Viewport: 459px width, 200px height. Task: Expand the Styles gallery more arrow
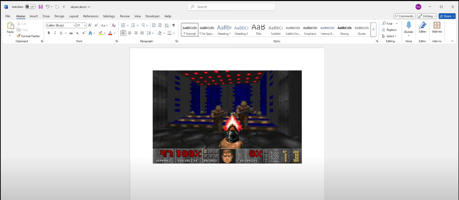click(373, 29)
